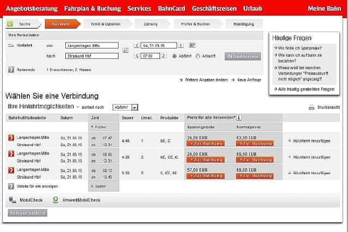This screenshot has height=232, width=348.
Task: Open Meine Bahn
Action: click(324, 9)
